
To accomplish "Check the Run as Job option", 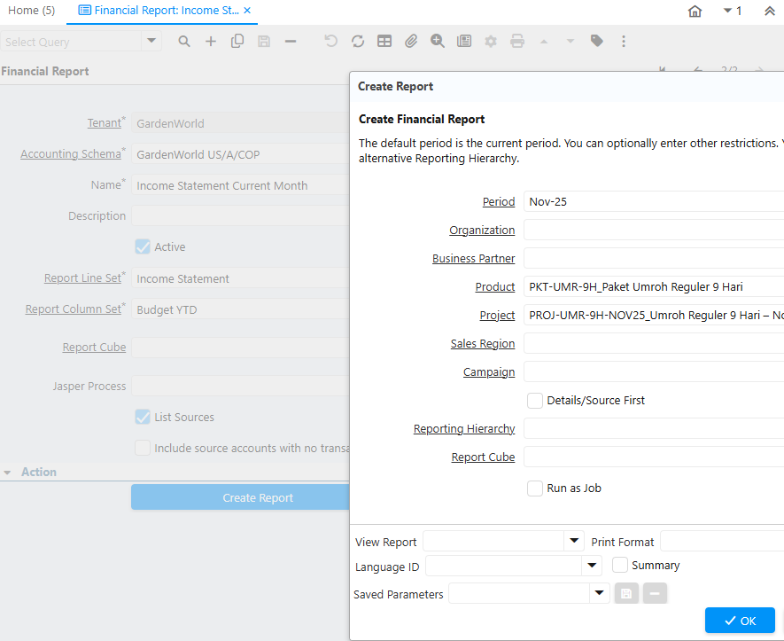I will coord(535,489).
